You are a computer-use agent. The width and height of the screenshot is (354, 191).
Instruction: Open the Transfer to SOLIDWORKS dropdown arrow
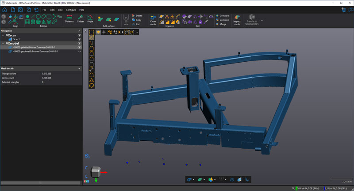262,20
